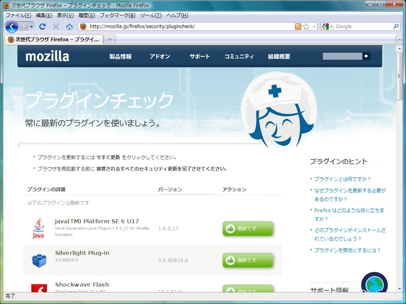Click the バージョン column header
The width and height of the screenshot is (406, 304).
[x=170, y=190]
